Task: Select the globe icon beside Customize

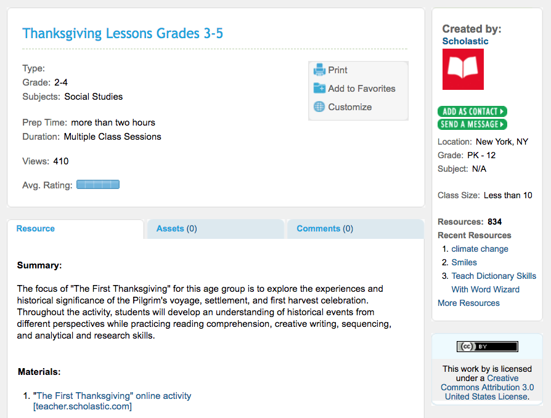Action: pyautogui.click(x=319, y=107)
